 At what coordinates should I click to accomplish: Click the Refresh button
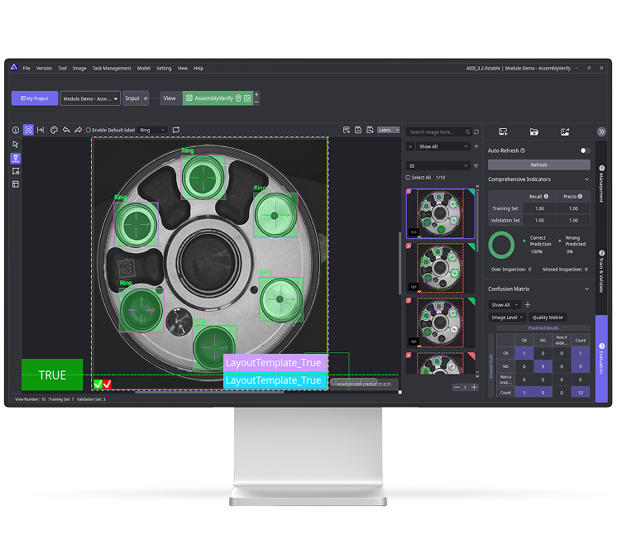[538, 165]
